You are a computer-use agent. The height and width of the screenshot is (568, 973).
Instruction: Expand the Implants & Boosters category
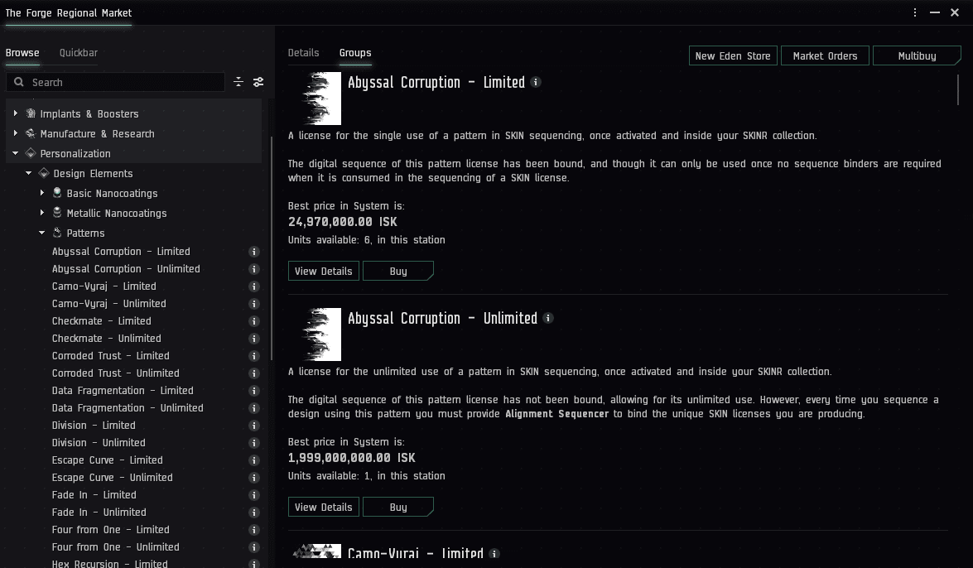(x=16, y=113)
